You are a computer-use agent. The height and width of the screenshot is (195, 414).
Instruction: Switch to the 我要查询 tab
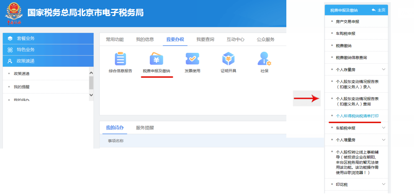pos(205,39)
